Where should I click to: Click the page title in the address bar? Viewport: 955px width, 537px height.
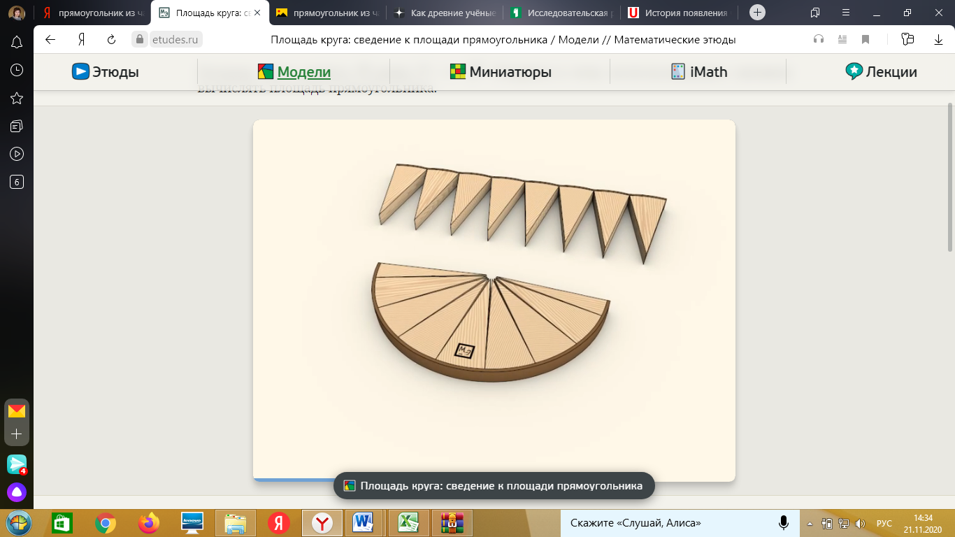[503, 40]
